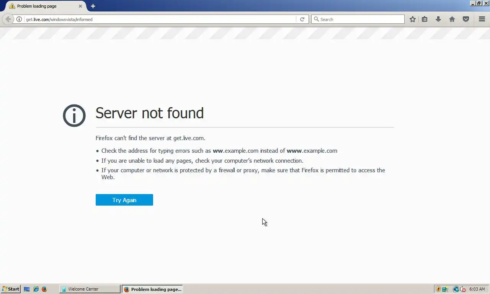
Task: Save to Pocket icon
Action: 466,19
